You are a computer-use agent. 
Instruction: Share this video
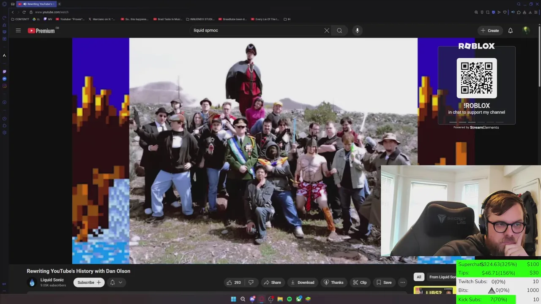point(272,282)
